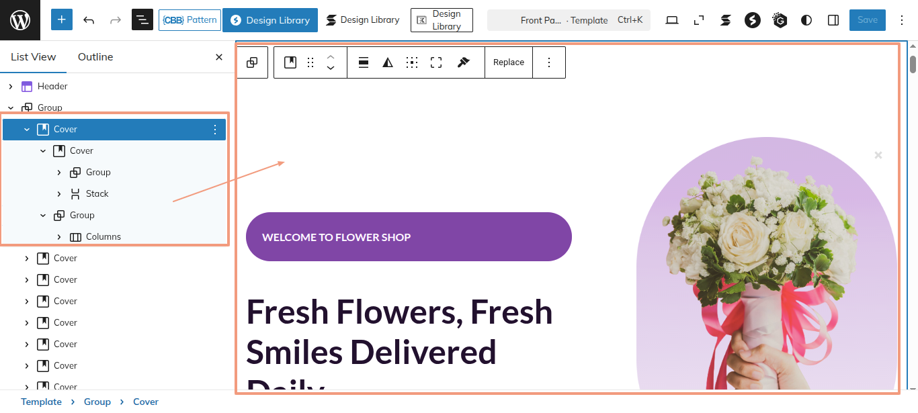Expand the Stack item in List View

point(59,194)
